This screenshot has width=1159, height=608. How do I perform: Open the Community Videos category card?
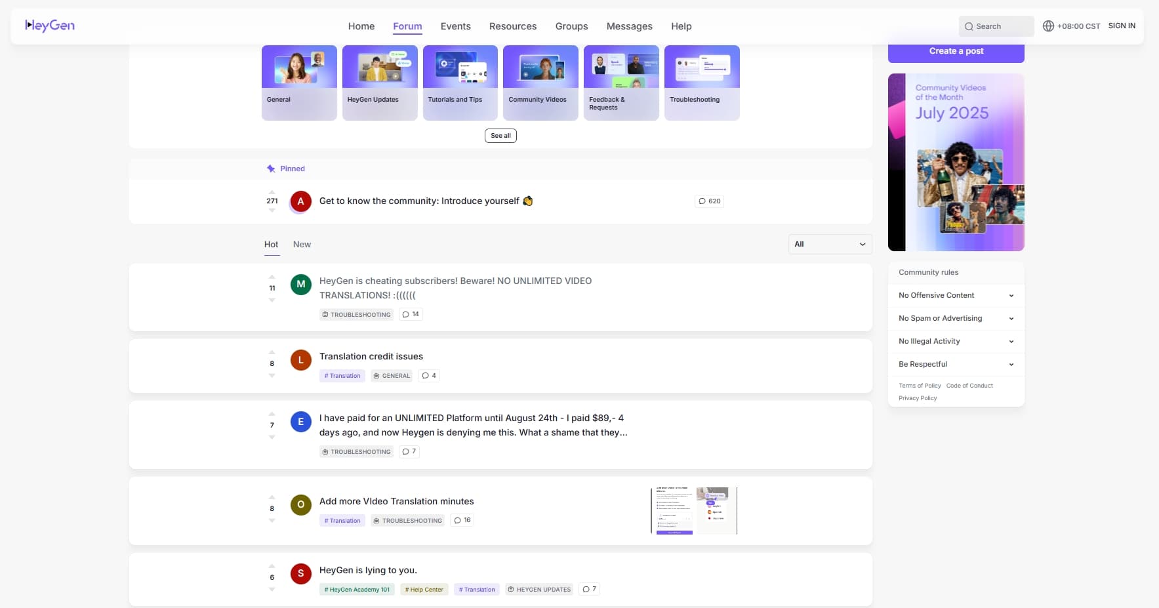[540, 83]
